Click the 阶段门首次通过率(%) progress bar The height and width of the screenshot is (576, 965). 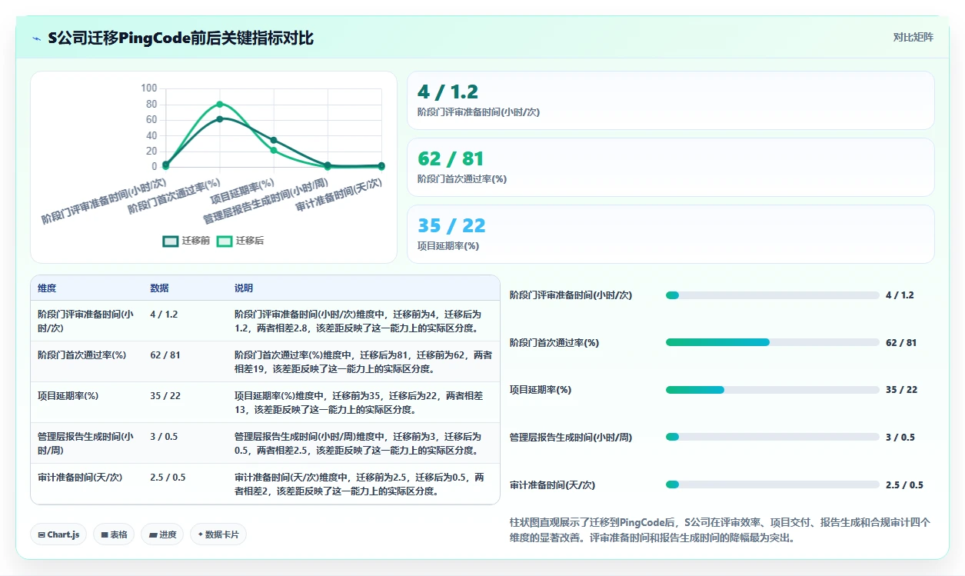[x=772, y=342]
